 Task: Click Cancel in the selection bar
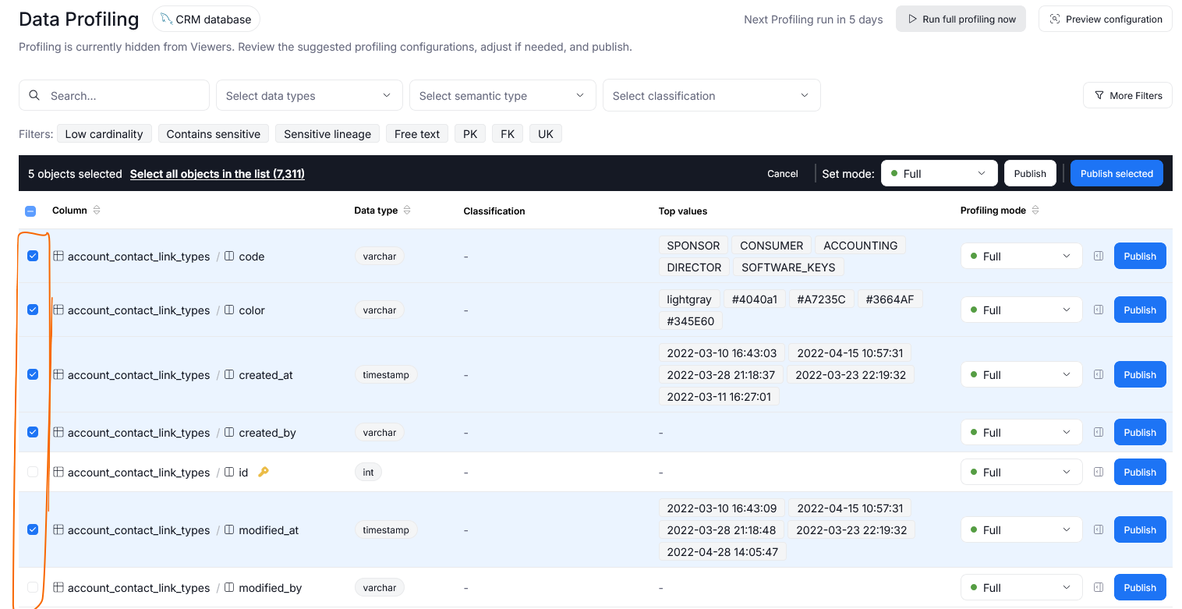(783, 174)
